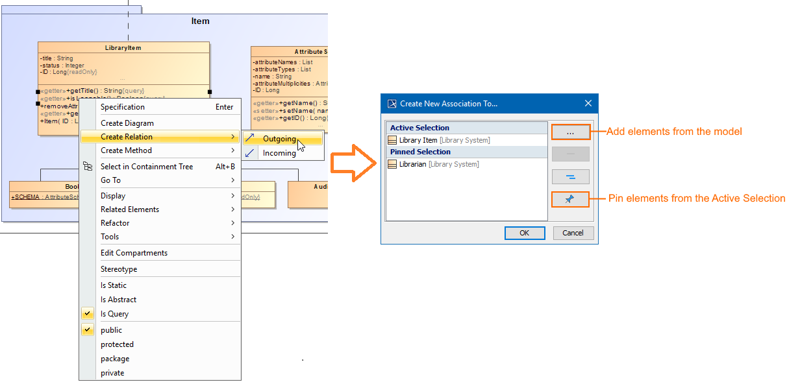This screenshot has height=382, width=787.
Task: Click the Active Selection header
Action: 468,128
